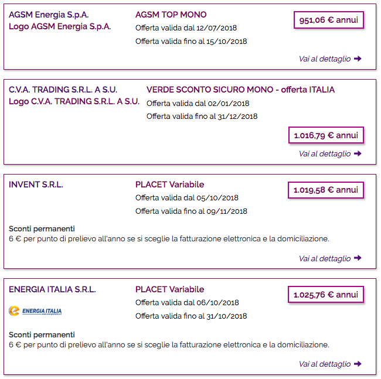Click the 1.025,76 € annui price box
Screen dimensions: 381x379
326,295
